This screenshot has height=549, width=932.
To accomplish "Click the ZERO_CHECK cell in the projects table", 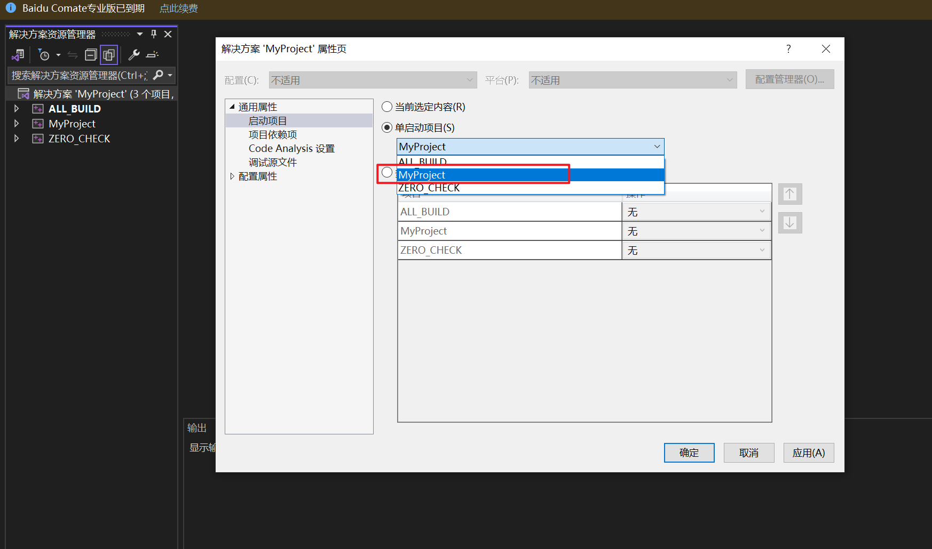I will pyautogui.click(x=510, y=250).
